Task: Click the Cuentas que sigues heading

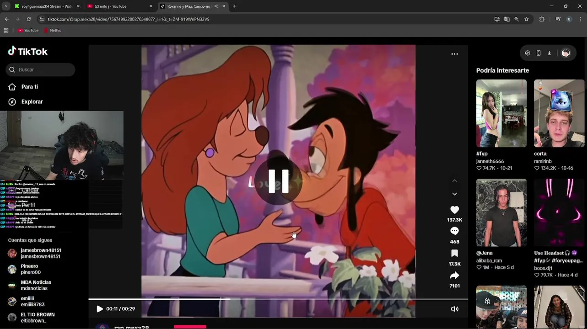Action: (x=30, y=240)
